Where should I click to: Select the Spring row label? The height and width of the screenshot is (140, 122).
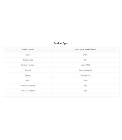click(x=28, y=75)
